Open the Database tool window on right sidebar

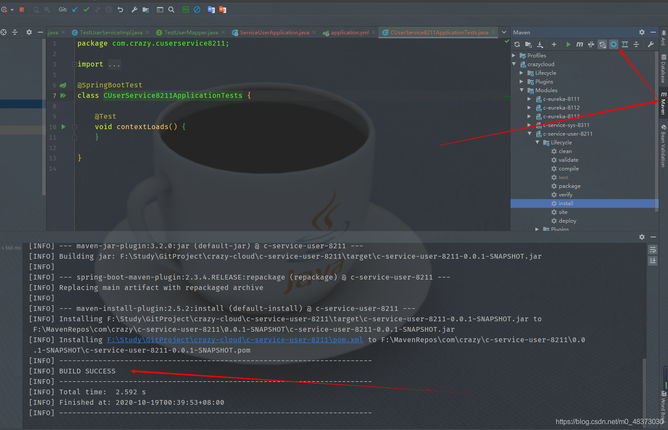663,69
